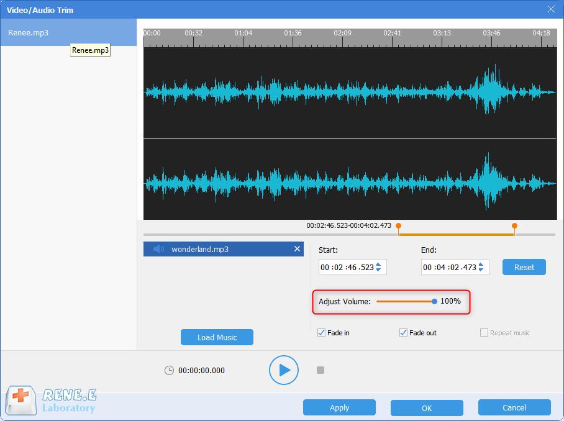Click the Load Music button
Screen dimensions: 564x421
(217, 337)
